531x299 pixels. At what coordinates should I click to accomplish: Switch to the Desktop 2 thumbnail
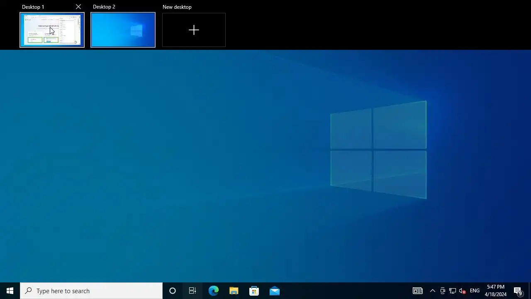(123, 30)
